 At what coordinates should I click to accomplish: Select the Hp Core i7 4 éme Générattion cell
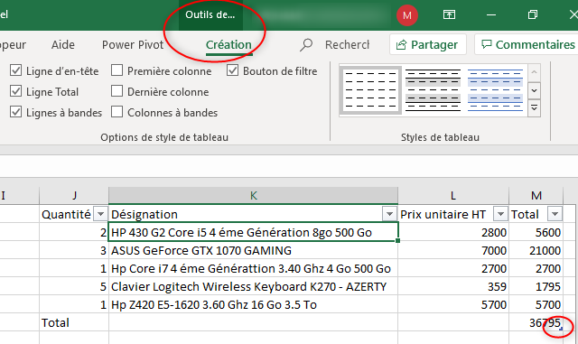[253, 268]
